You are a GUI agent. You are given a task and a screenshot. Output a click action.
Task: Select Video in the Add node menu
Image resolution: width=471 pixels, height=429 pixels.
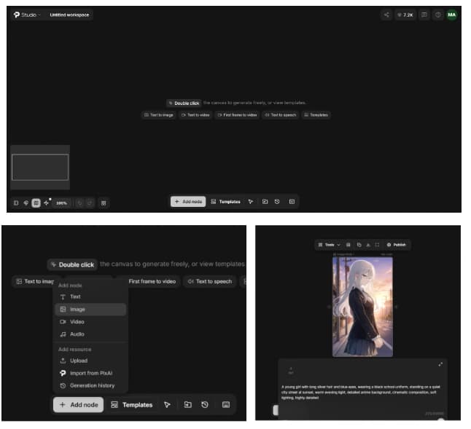(x=90, y=322)
